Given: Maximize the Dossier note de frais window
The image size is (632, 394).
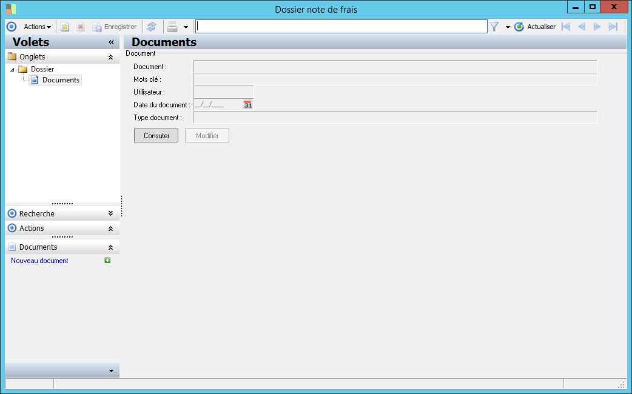Looking at the screenshot, I should pyautogui.click(x=592, y=7).
